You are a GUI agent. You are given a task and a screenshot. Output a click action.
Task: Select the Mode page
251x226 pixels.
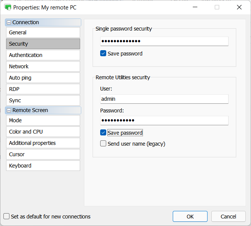tap(43, 120)
